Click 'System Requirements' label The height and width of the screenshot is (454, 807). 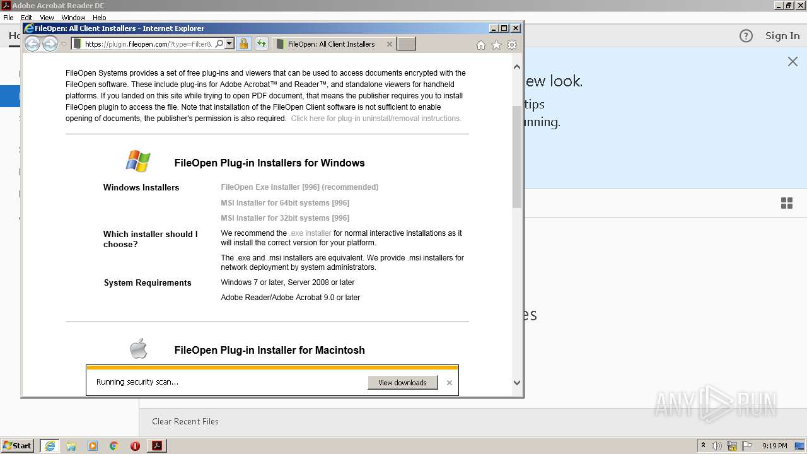(148, 282)
